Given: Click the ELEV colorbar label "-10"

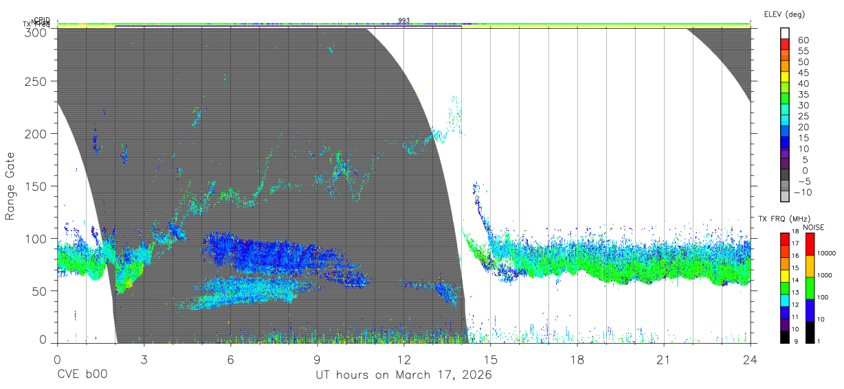Looking at the screenshot, I should pyautogui.click(x=803, y=192).
